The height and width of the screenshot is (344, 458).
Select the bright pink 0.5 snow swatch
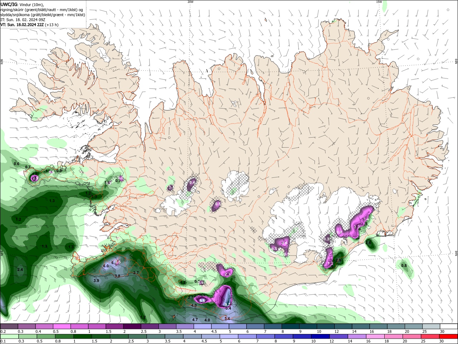coord(61,326)
